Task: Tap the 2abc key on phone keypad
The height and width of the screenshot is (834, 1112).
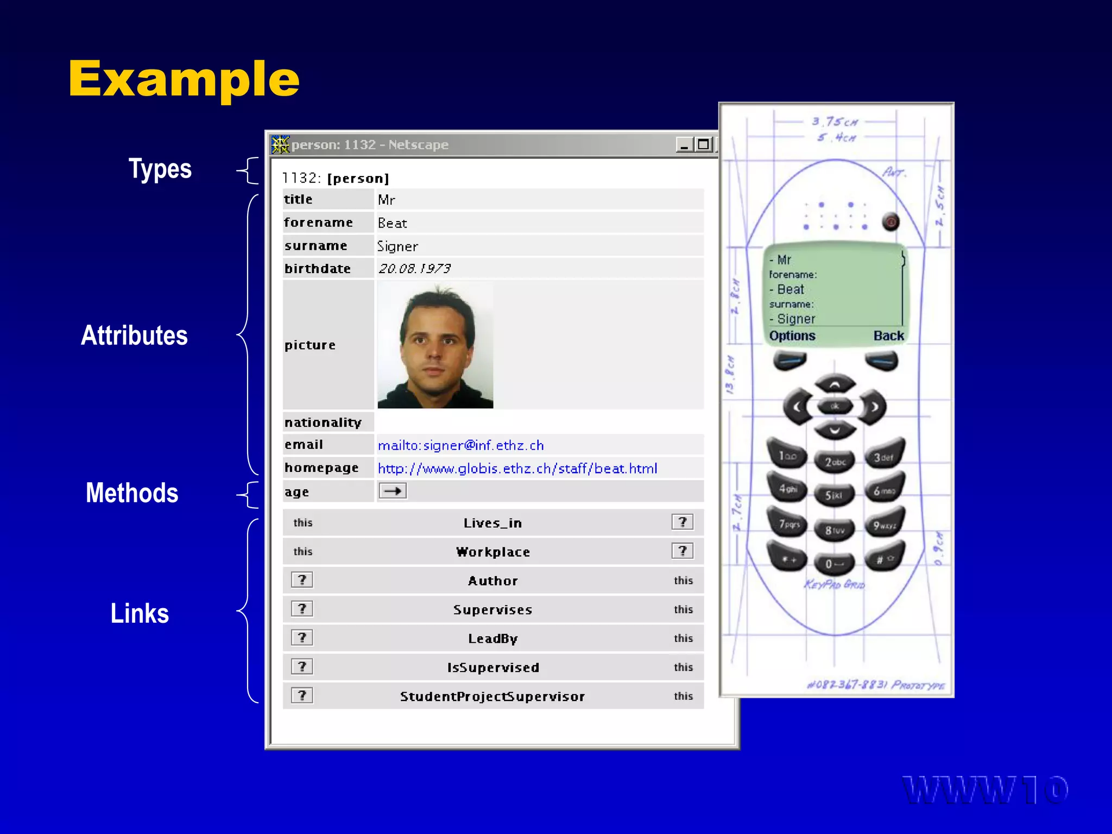Action: [835, 462]
